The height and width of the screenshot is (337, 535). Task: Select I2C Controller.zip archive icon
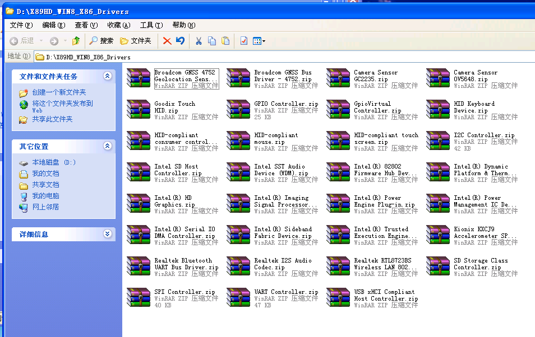438,141
